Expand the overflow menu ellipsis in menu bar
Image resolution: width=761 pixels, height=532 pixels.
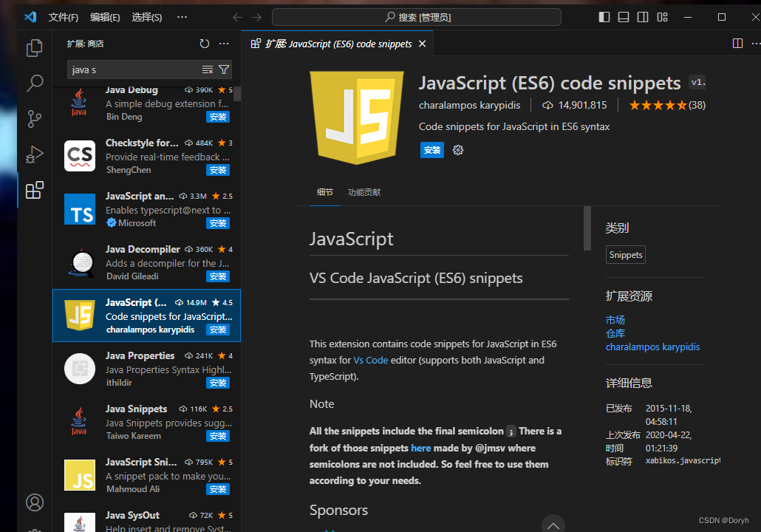[182, 17]
